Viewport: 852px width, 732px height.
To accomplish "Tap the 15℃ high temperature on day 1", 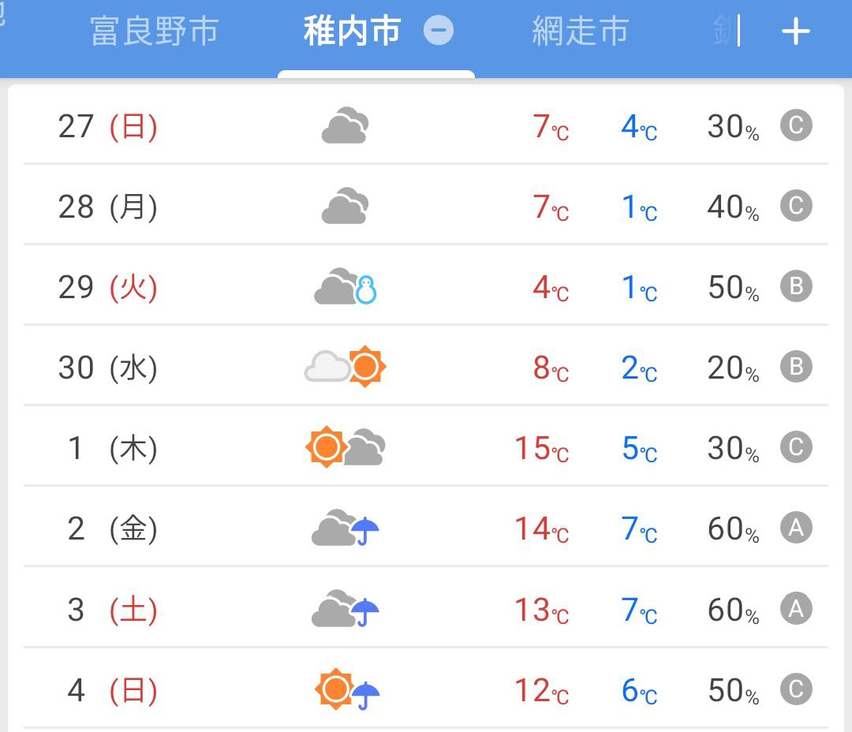I will tap(542, 449).
